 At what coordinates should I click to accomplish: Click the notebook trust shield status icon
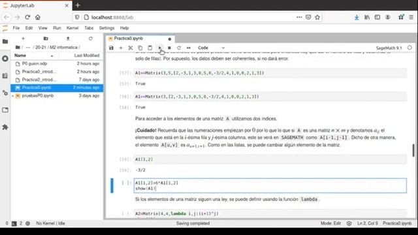tap(349, 223)
